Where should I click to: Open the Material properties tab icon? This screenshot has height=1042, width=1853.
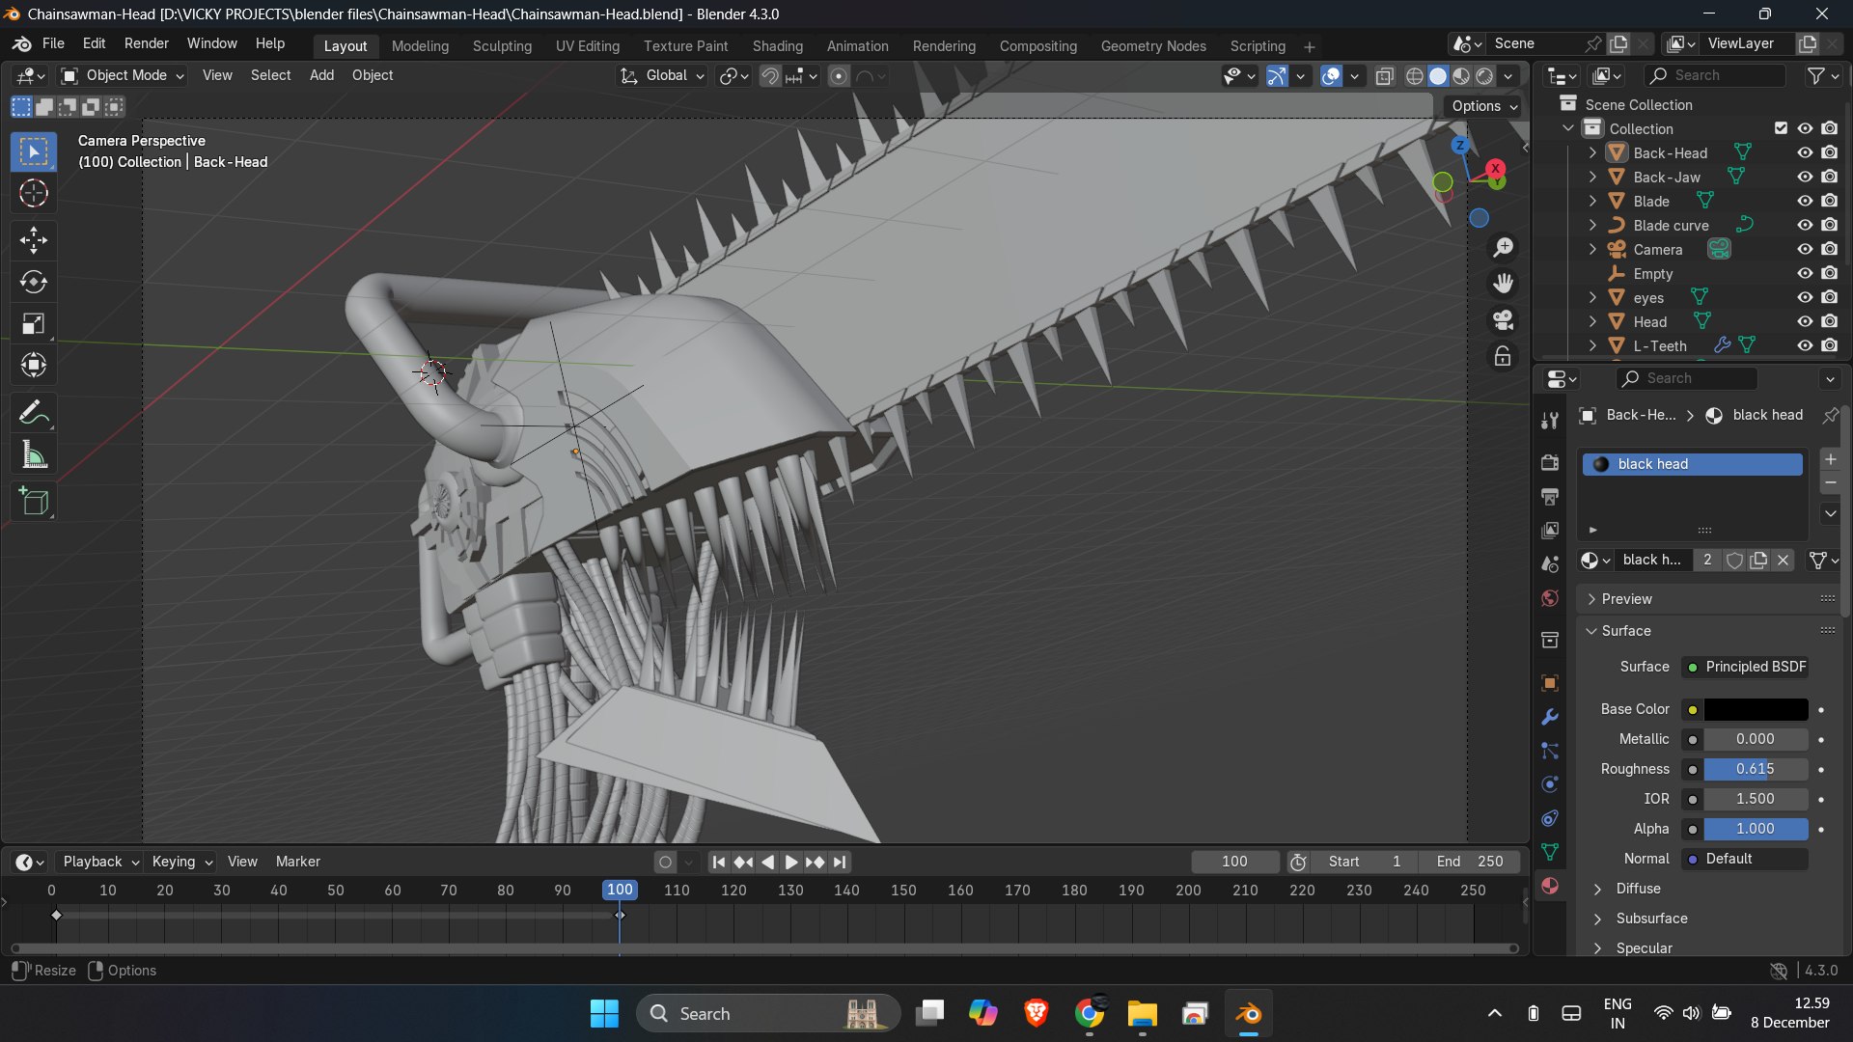tap(1550, 887)
